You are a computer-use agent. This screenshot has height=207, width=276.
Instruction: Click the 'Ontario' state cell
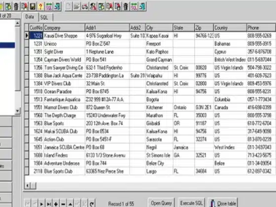(184, 107)
